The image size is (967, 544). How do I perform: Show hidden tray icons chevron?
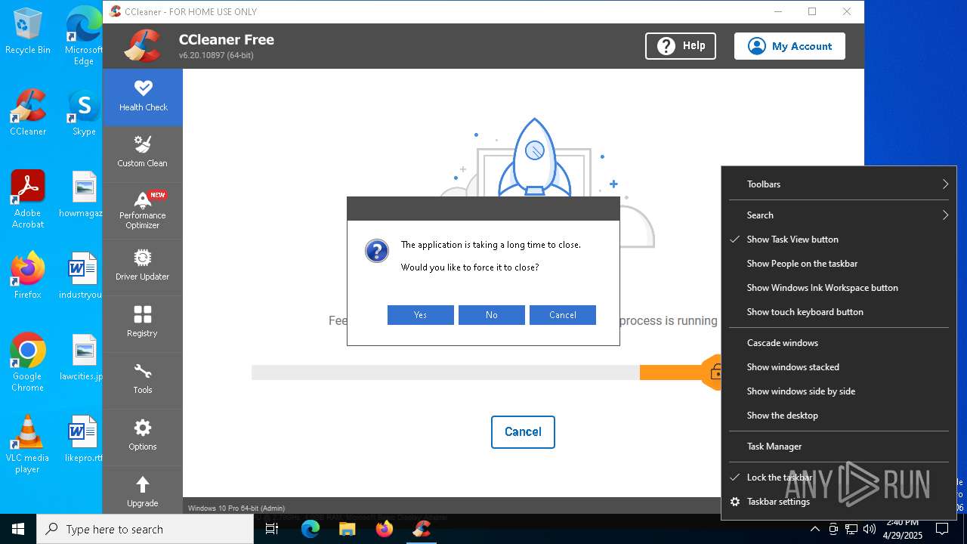815,529
